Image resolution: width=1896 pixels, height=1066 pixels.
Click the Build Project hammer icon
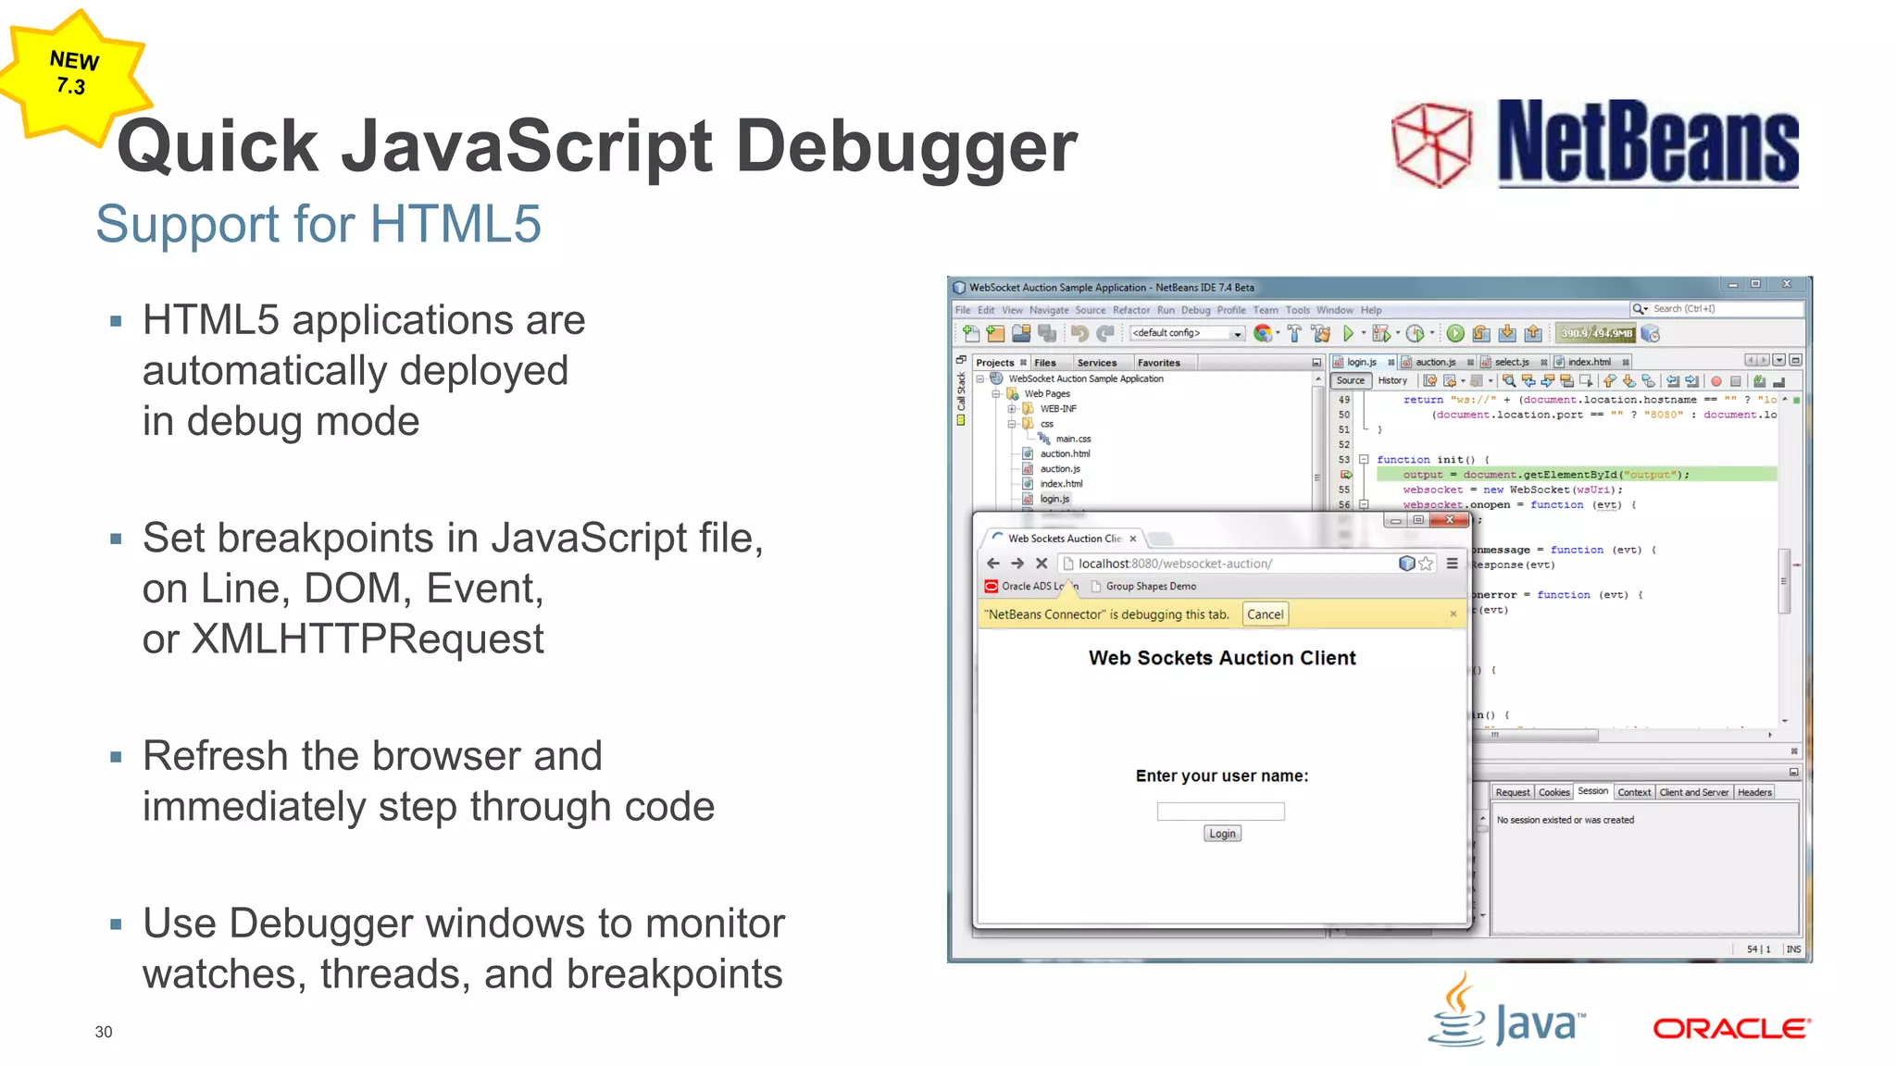(x=1294, y=334)
